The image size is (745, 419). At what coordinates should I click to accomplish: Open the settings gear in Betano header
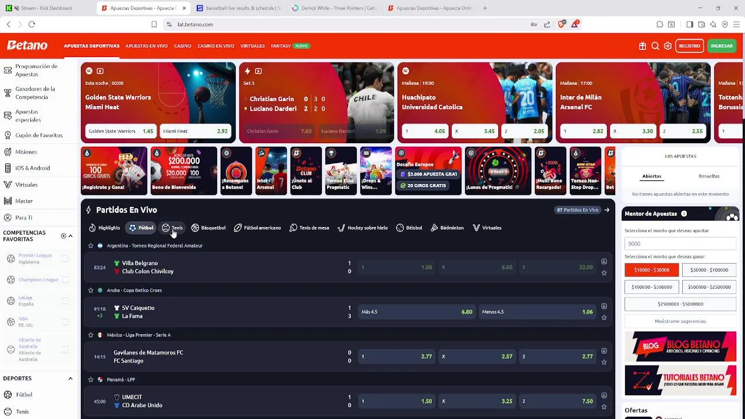pos(668,46)
